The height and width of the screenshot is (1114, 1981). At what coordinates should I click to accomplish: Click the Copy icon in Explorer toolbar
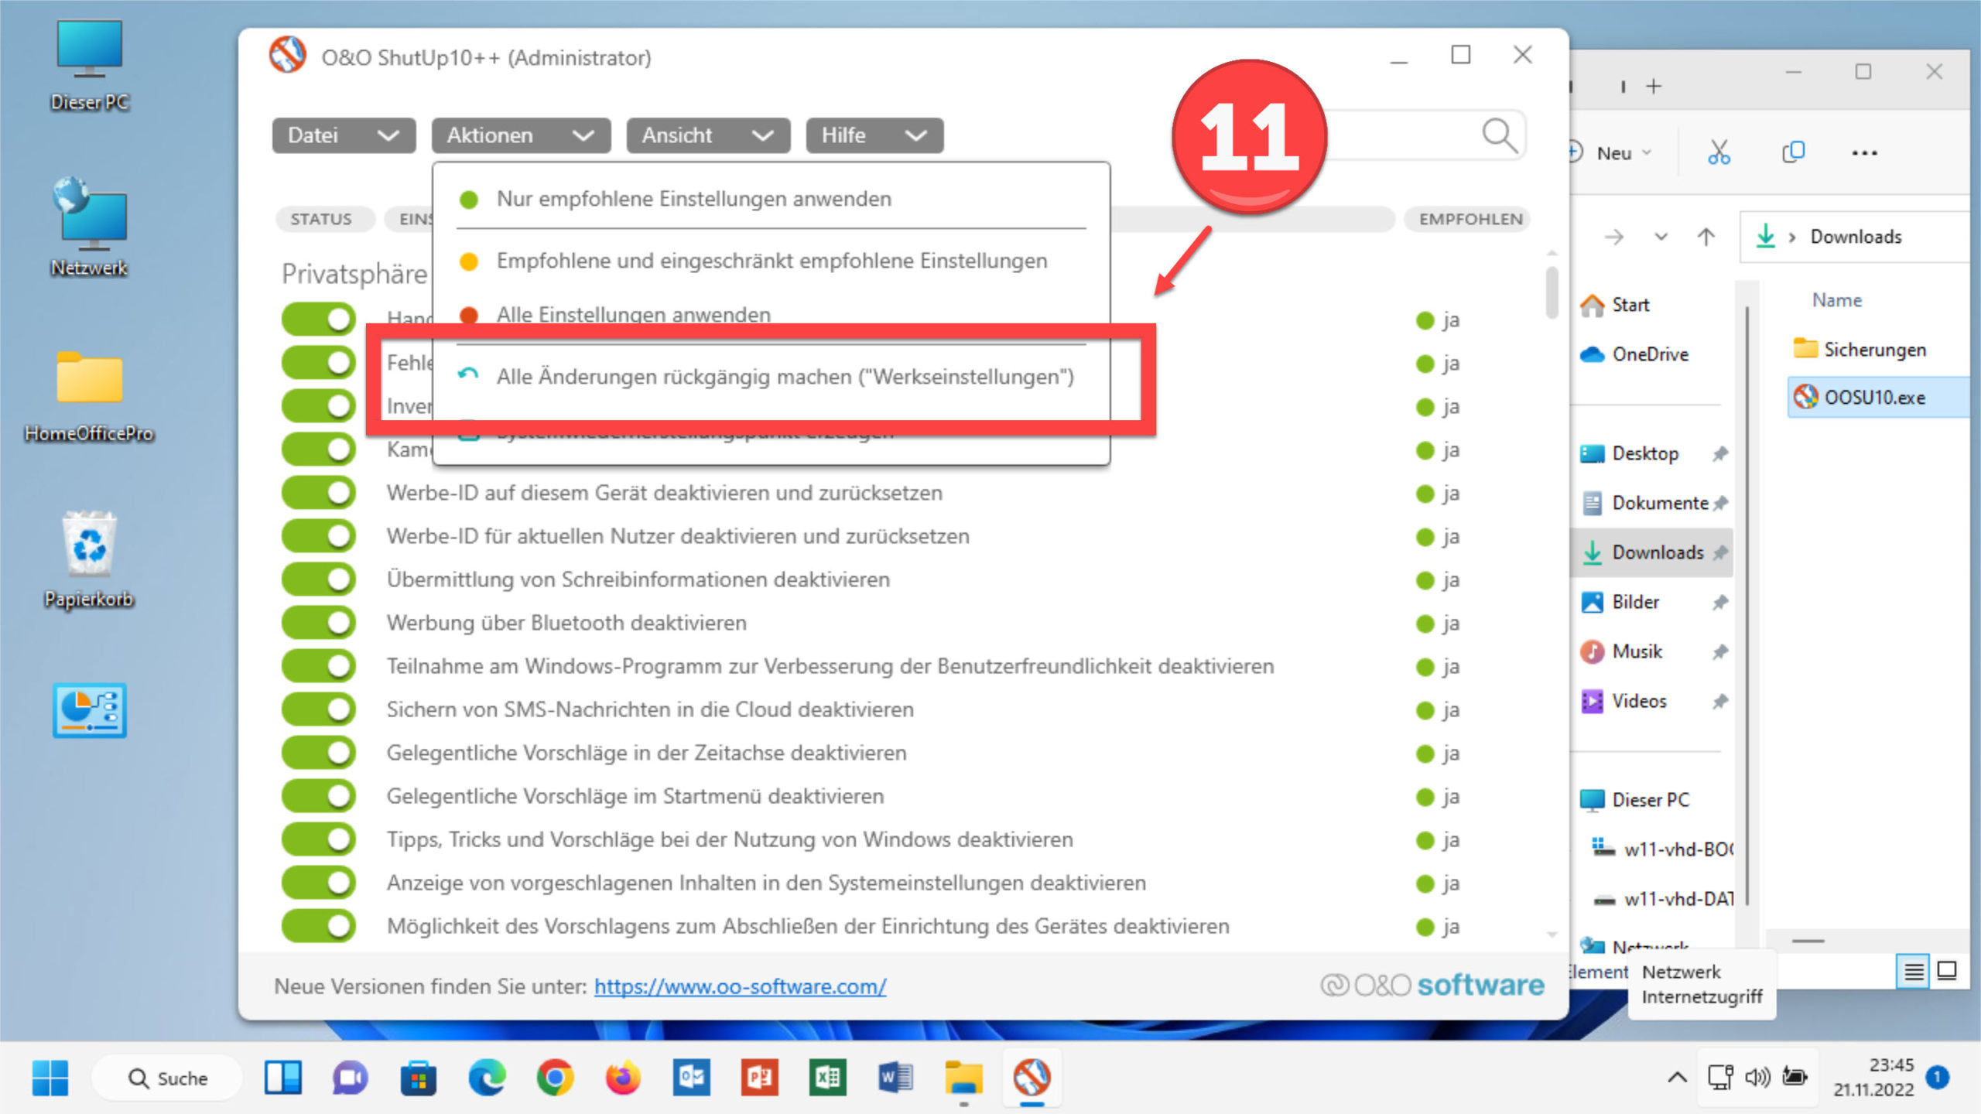(1794, 151)
